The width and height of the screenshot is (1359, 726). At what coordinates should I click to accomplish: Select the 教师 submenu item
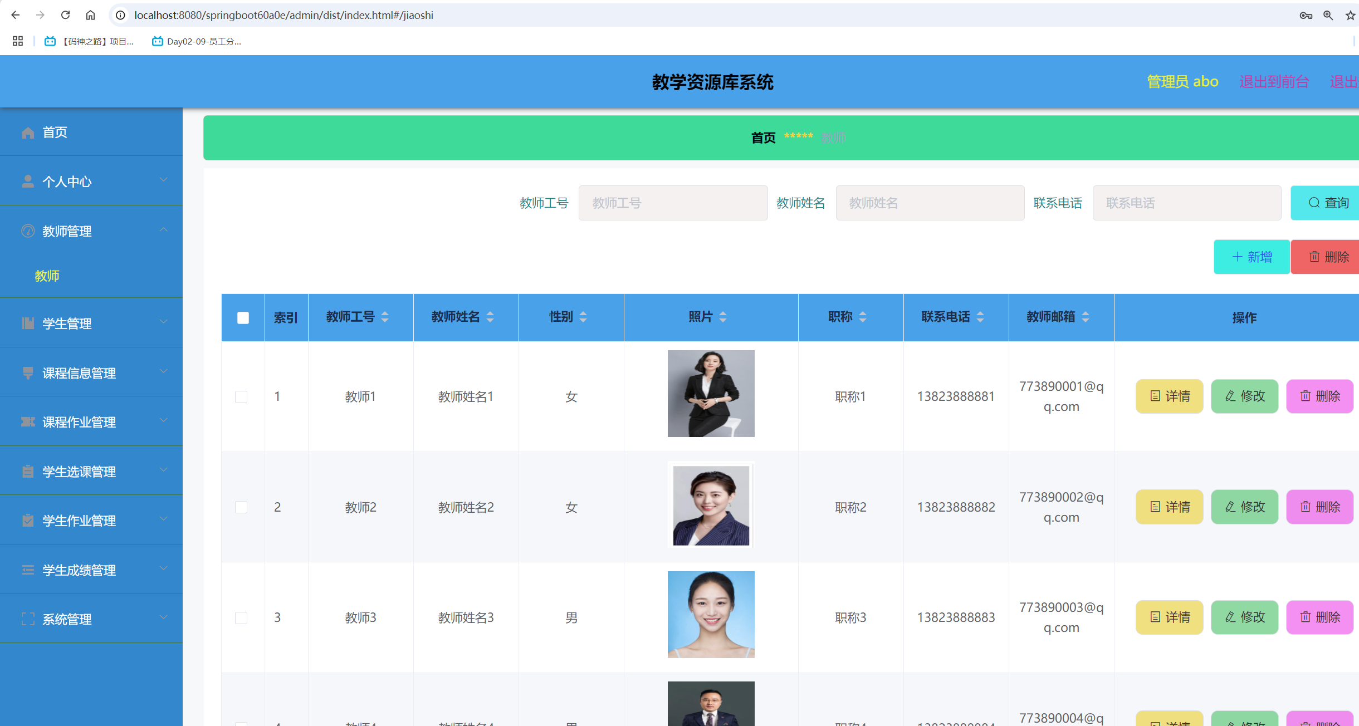click(47, 276)
